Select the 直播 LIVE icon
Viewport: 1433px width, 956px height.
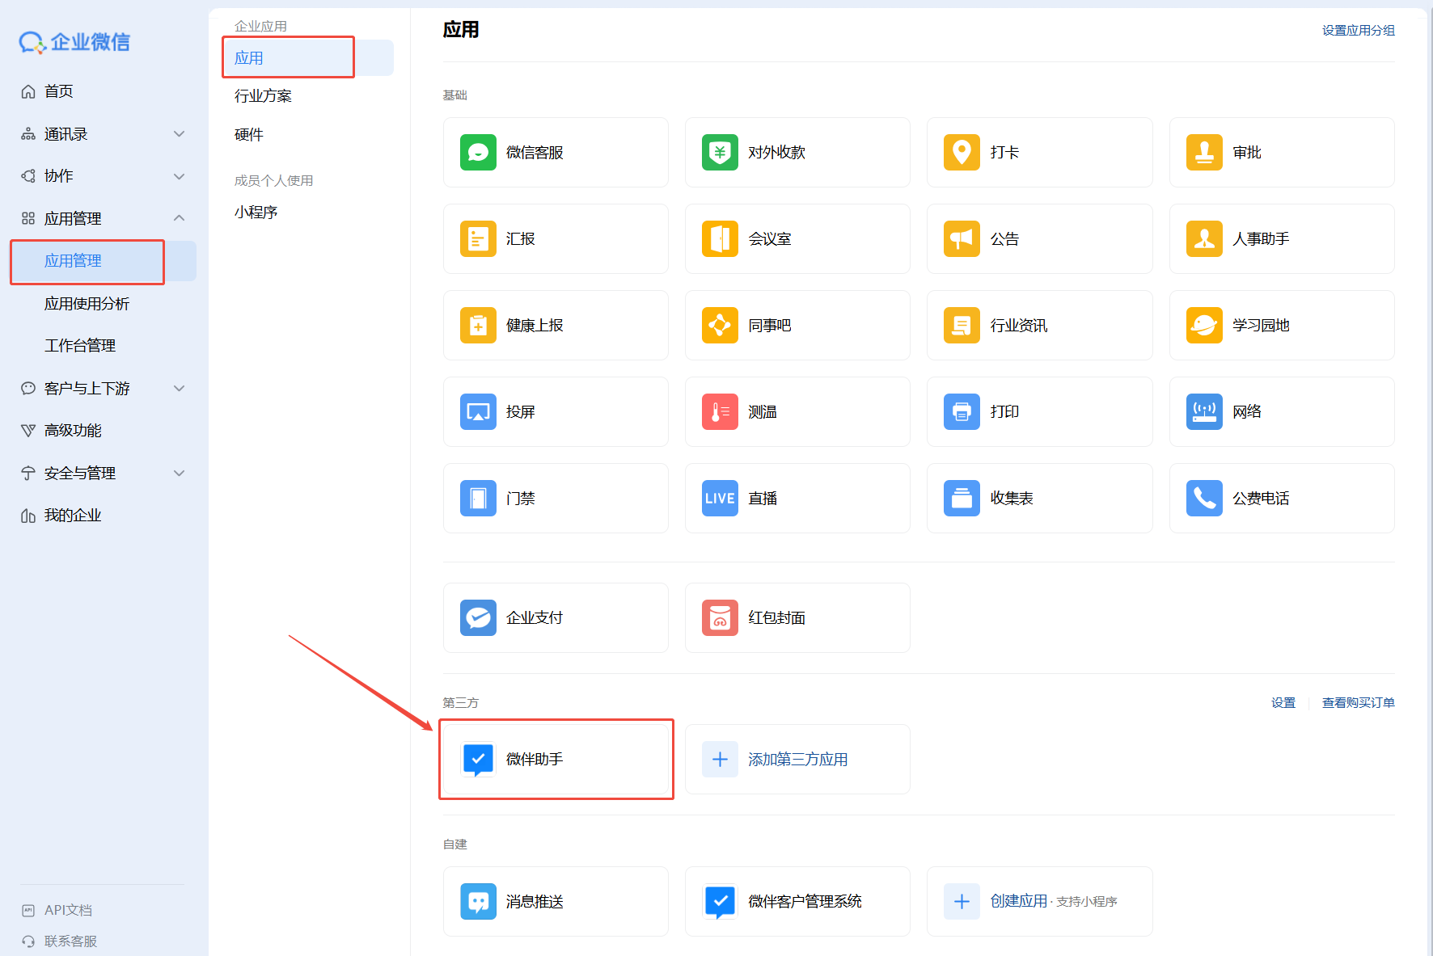tap(719, 498)
